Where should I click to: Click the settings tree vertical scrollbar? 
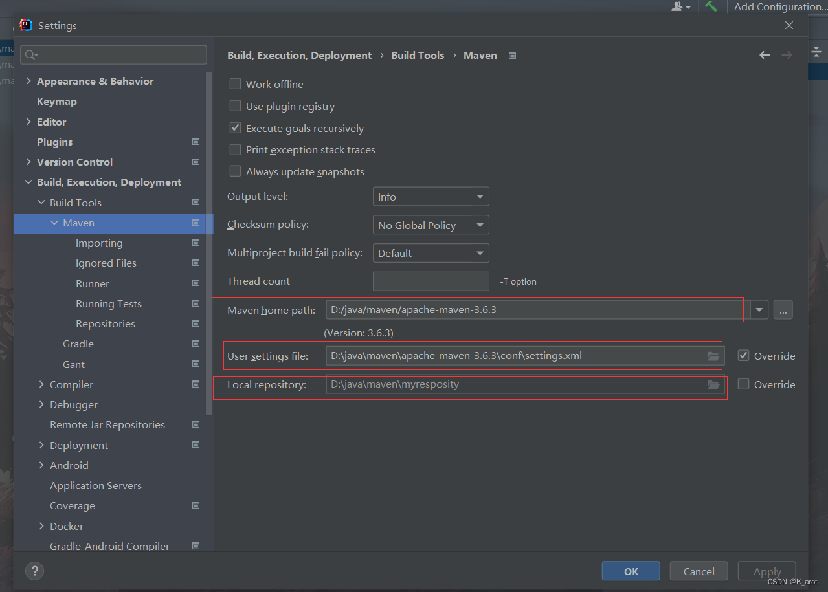tap(208, 243)
